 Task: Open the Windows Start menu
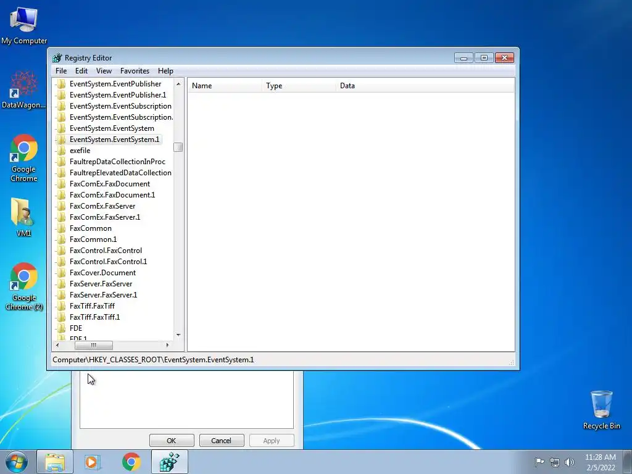pyautogui.click(x=17, y=462)
